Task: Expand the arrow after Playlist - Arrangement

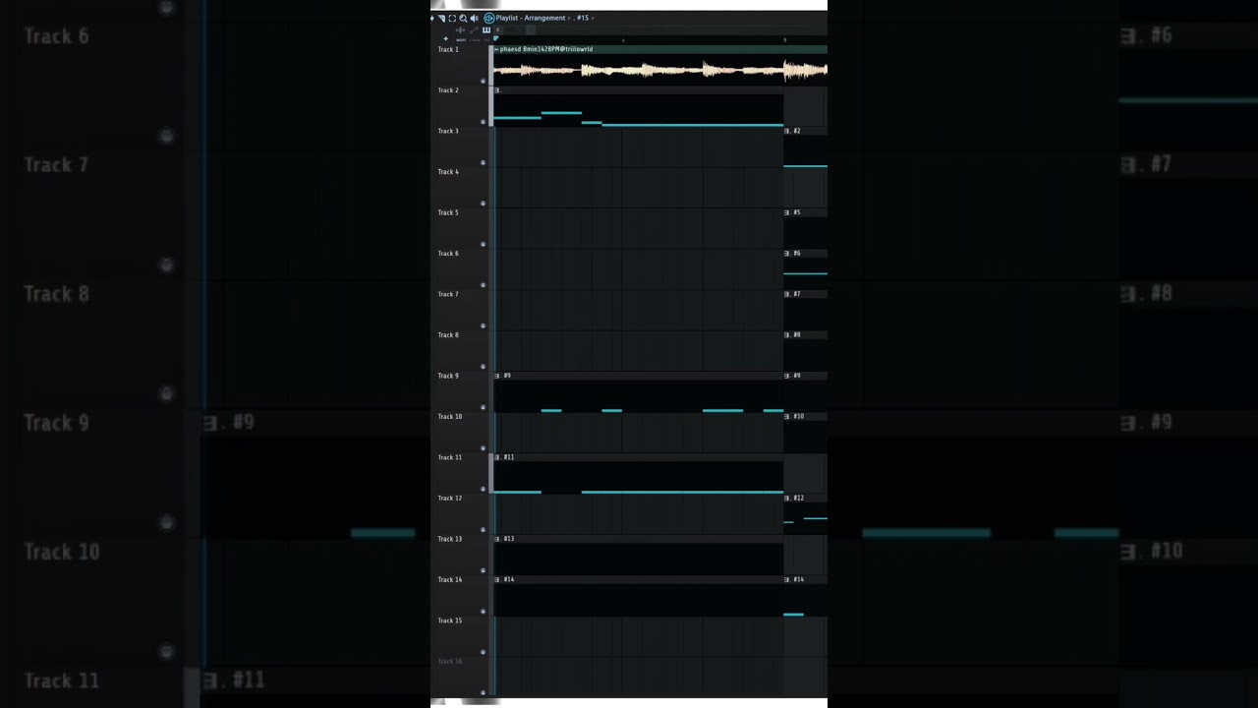Action: pos(569,18)
